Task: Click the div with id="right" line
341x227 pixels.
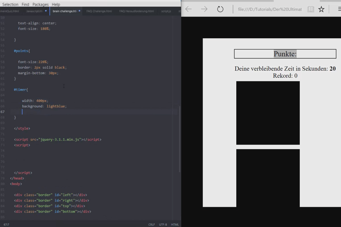Action: (x=51, y=200)
